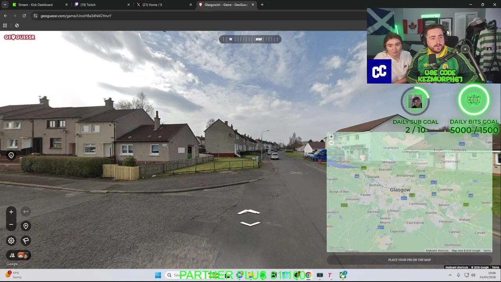Click the microphone tray icon

tap(458, 275)
